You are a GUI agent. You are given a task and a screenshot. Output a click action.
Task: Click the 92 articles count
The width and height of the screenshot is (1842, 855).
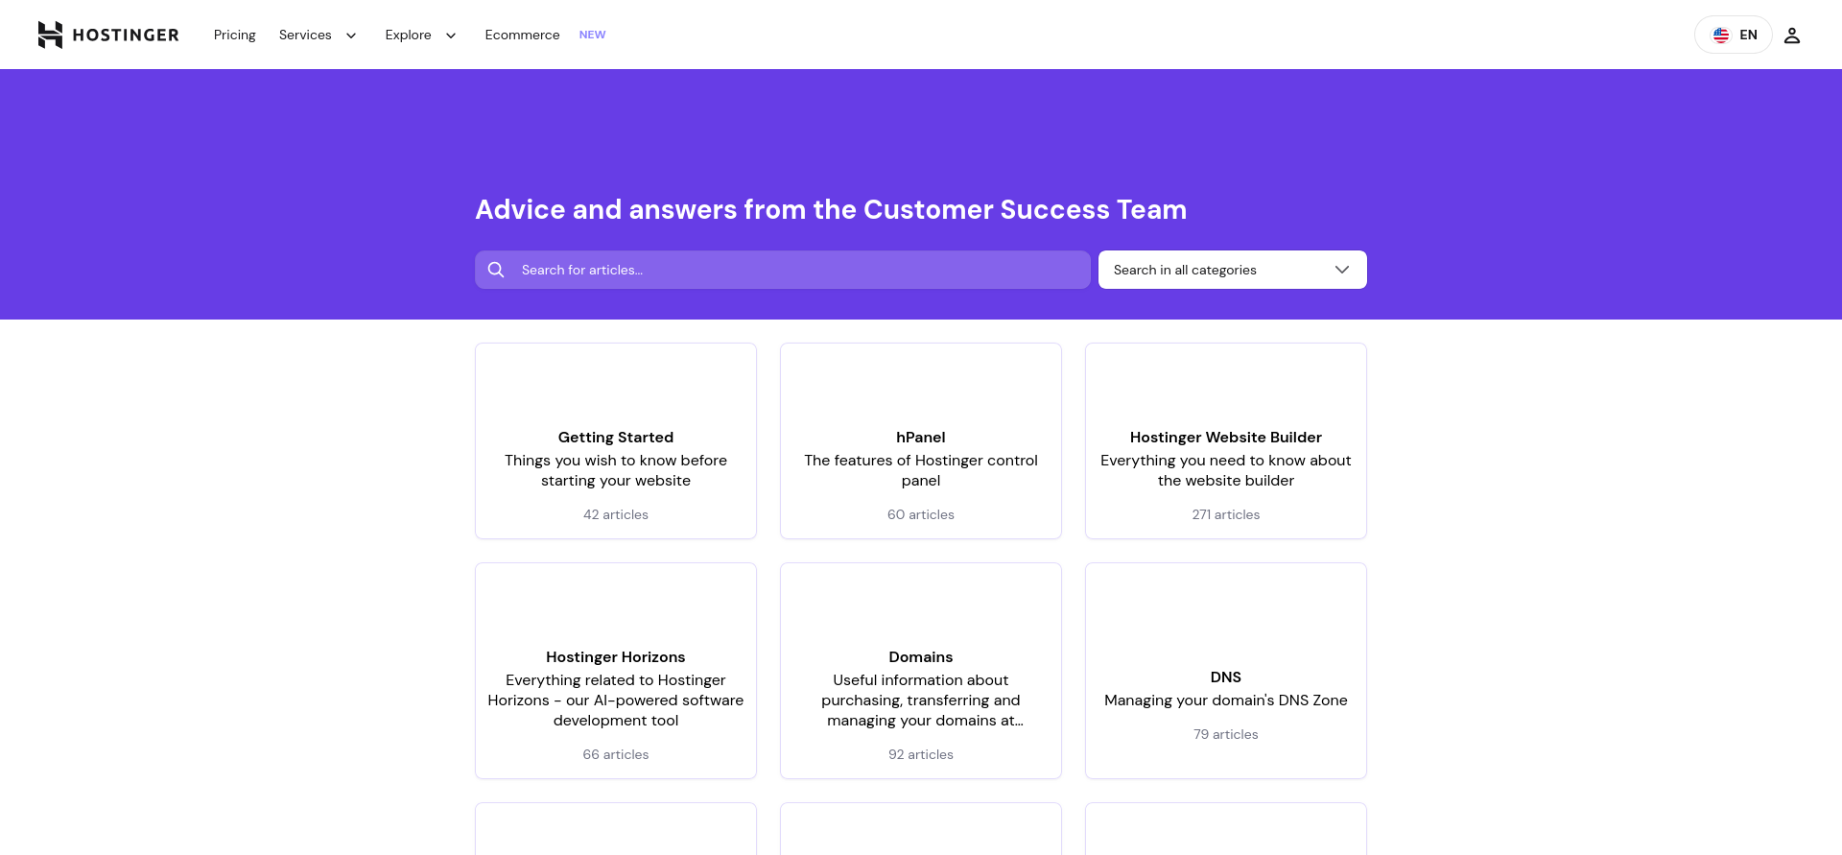[x=921, y=754]
